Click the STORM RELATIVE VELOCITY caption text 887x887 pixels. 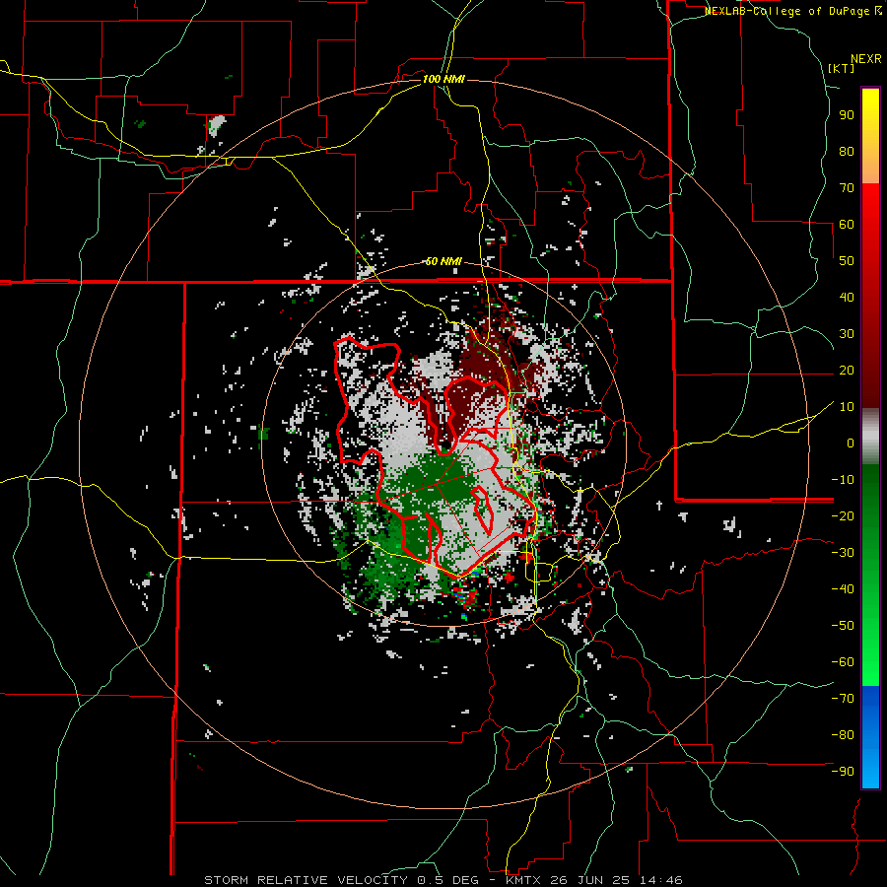306,880
